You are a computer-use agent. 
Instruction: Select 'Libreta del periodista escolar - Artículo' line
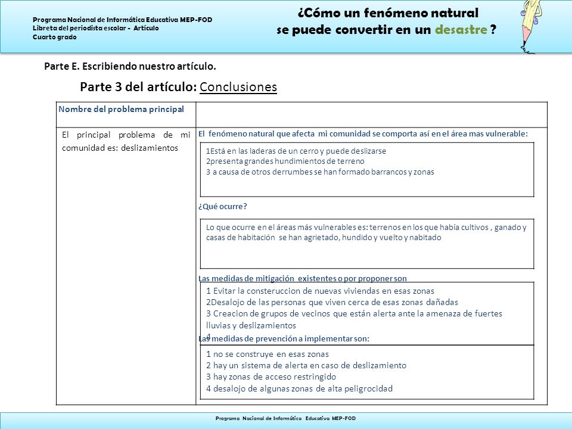click(95, 28)
